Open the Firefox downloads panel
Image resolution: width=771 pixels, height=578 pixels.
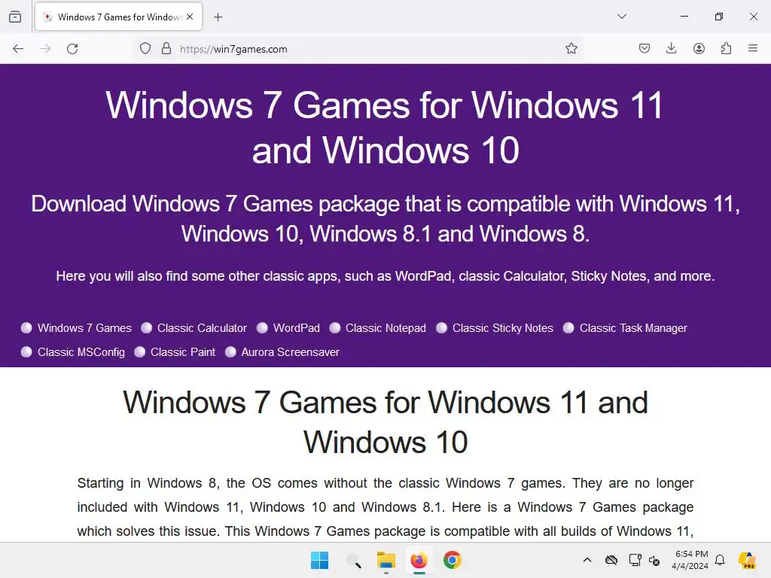pos(671,48)
